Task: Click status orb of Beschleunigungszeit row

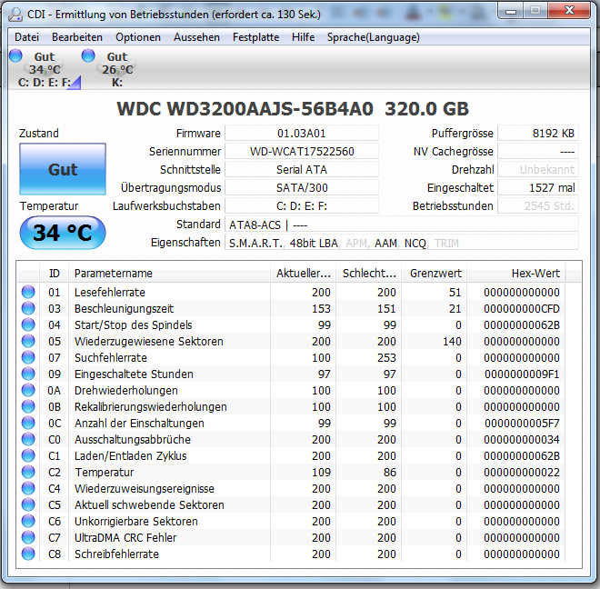Action: [28, 308]
